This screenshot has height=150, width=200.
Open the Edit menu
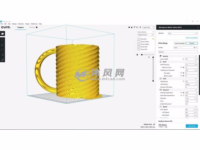5,24
